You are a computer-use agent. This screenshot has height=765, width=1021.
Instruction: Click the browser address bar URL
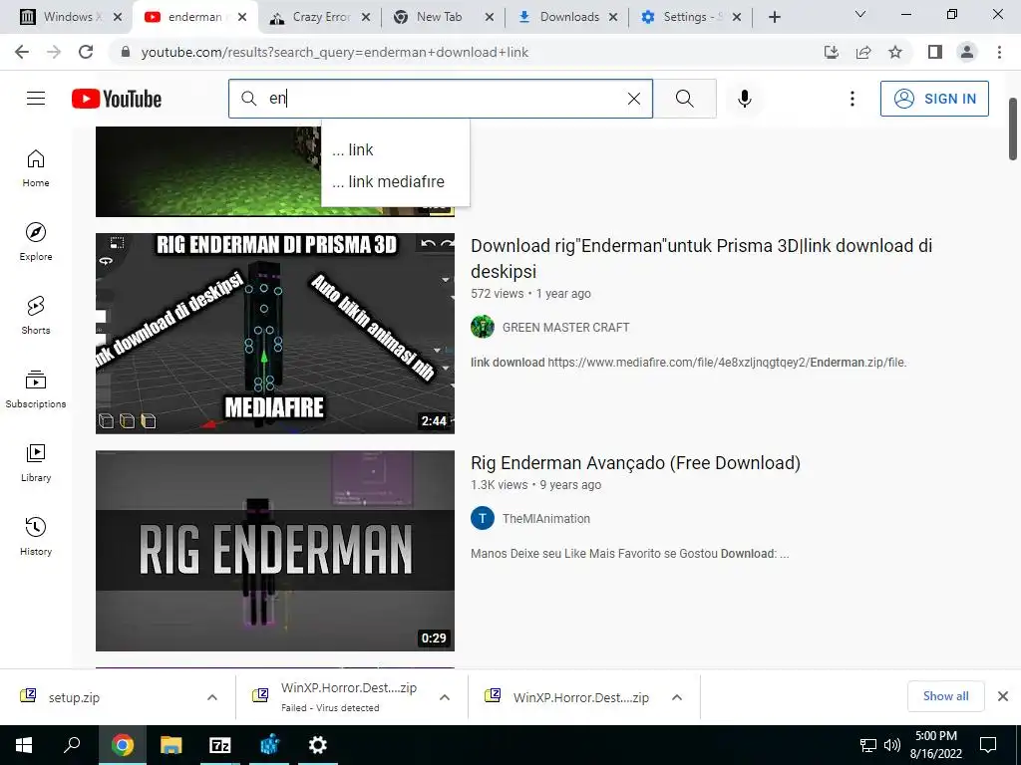(x=335, y=52)
